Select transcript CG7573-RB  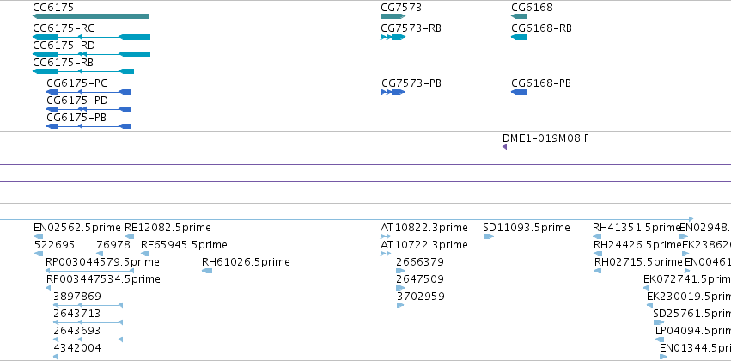[411, 28]
